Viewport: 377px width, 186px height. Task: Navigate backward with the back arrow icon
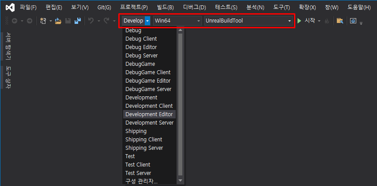coord(15,21)
